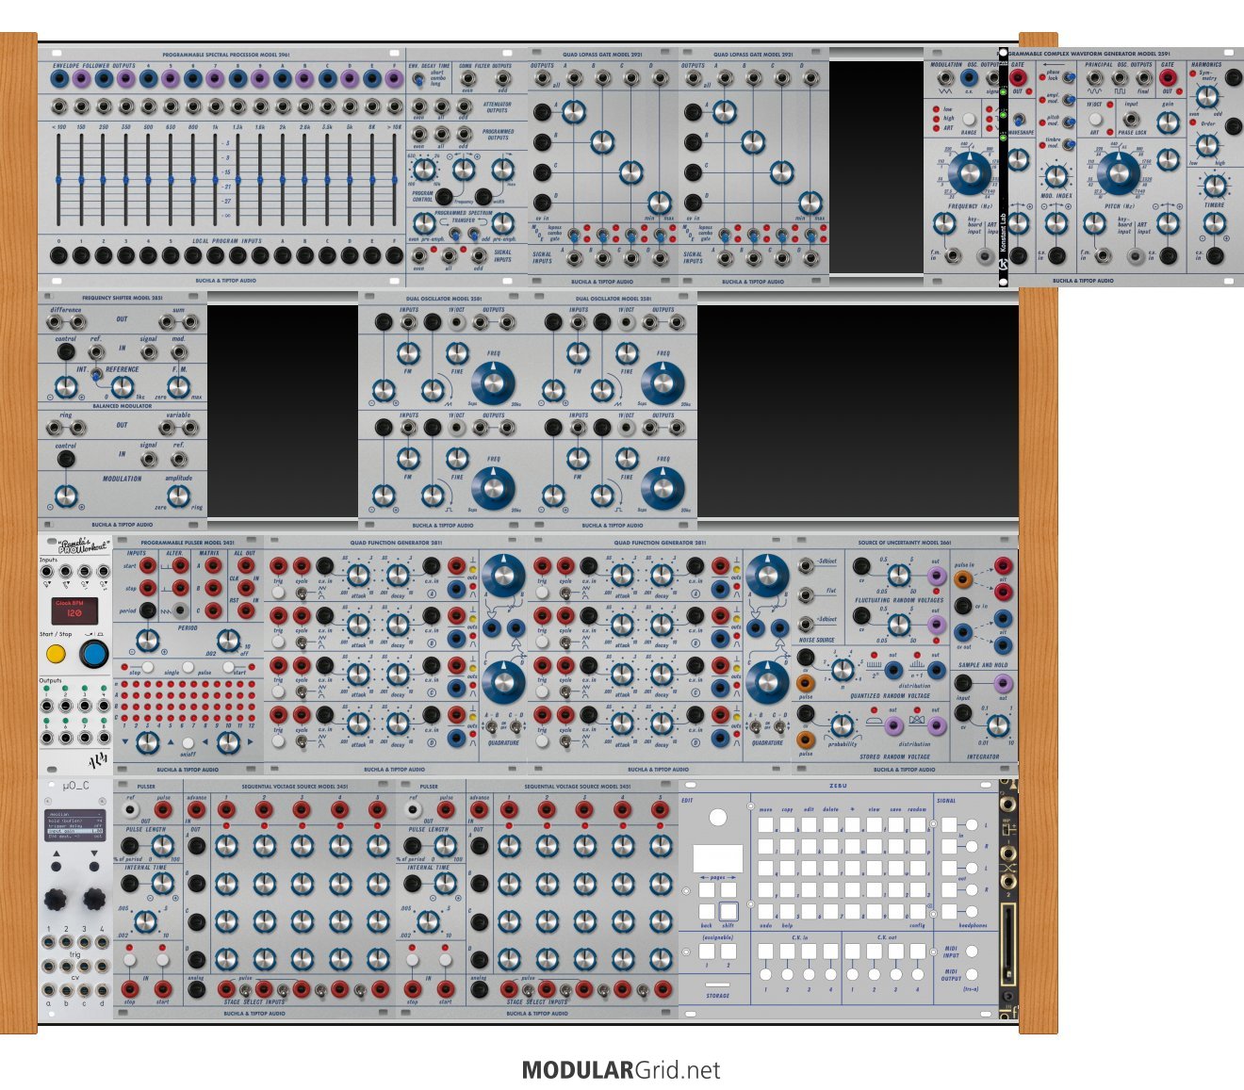Click the single pulse button on Programmable Pulser
1244x1090 pixels.
pos(188,667)
